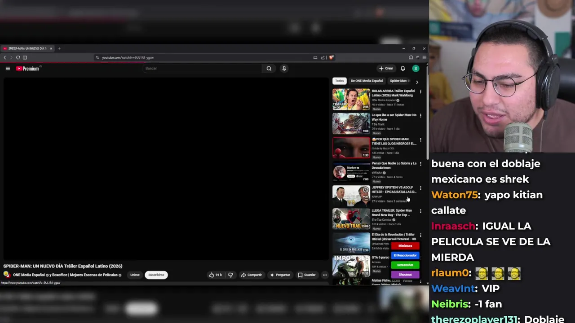The image size is (575, 323).
Task: Click the Unirse membership button
Action: (135, 275)
